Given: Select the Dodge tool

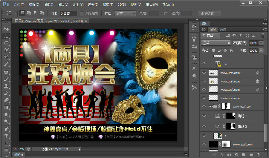Looking at the screenshot, I should tap(6, 121).
